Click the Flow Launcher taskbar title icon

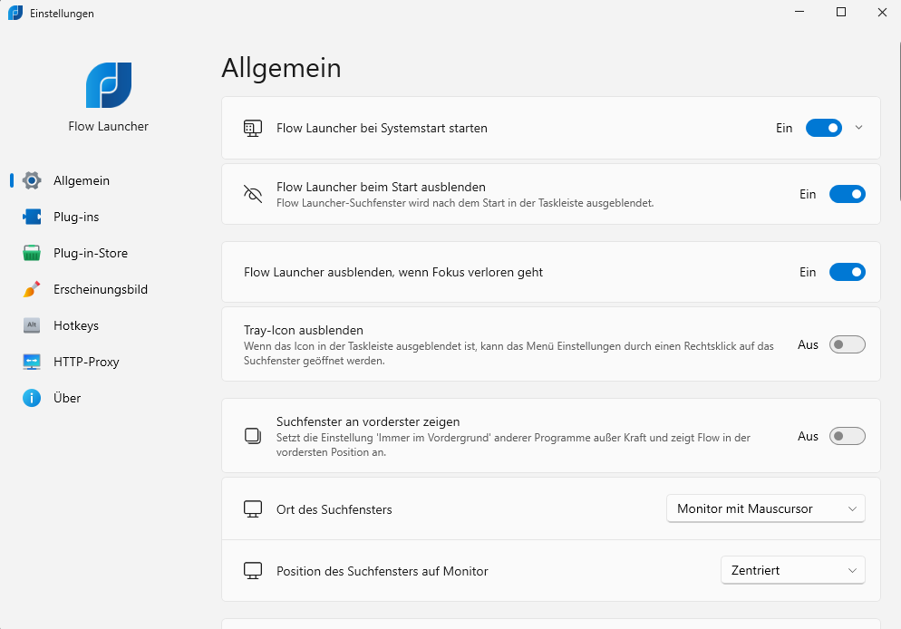[15, 13]
